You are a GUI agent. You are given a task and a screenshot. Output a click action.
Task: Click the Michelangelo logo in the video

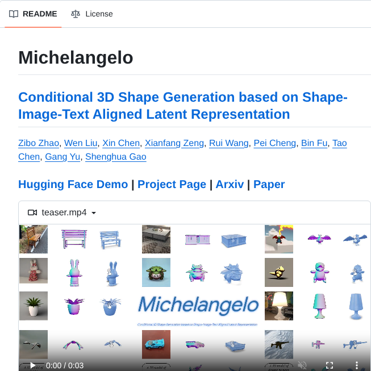(198, 305)
